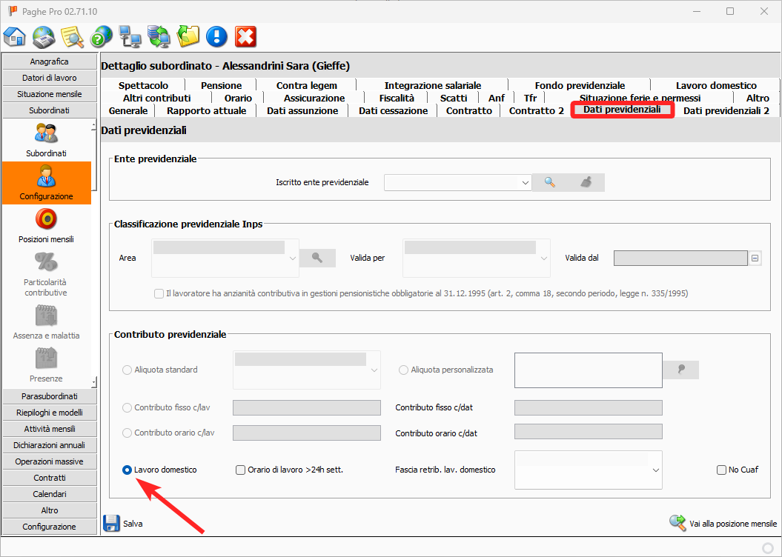Click the blue exclamation info icon
782x557 pixels.
click(216, 36)
